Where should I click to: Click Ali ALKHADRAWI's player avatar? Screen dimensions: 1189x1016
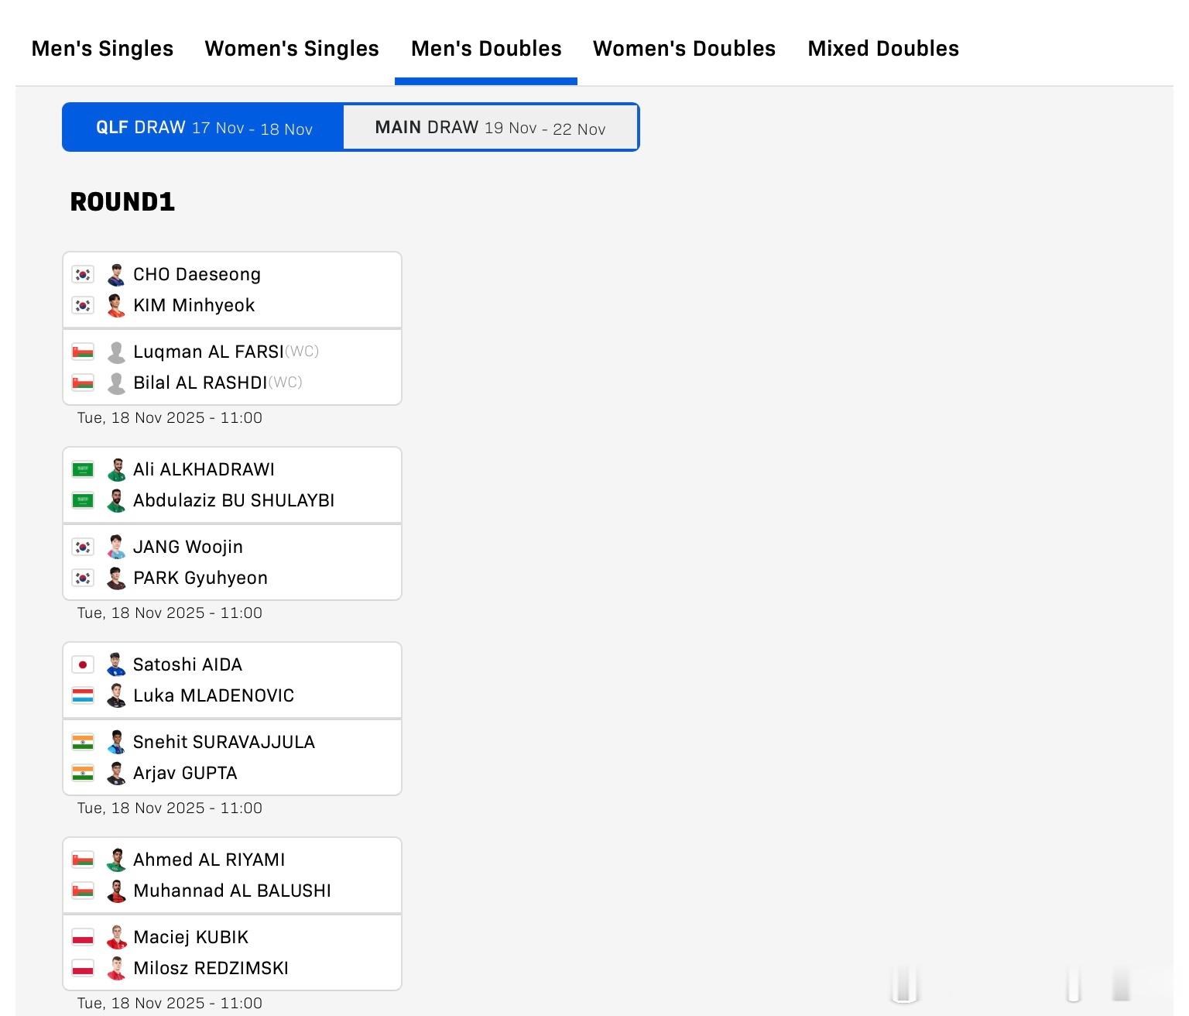tap(116, 469)
